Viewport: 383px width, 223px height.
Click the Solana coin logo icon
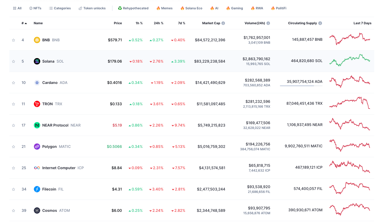click(x=37, y=61)
